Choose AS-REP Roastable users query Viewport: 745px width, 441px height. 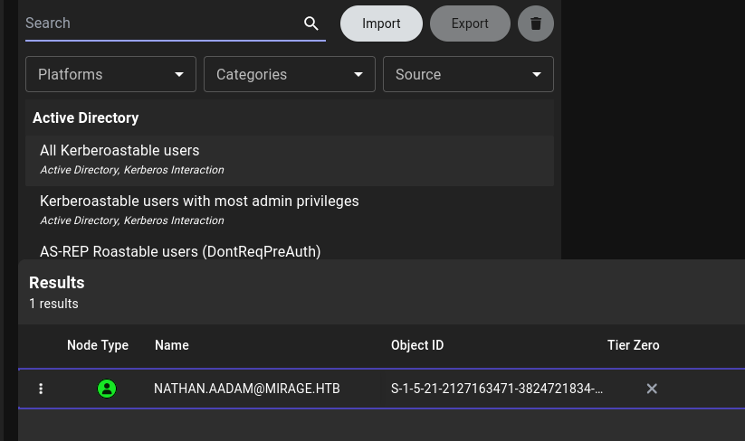pyautogui.click(x=180, y=251)
